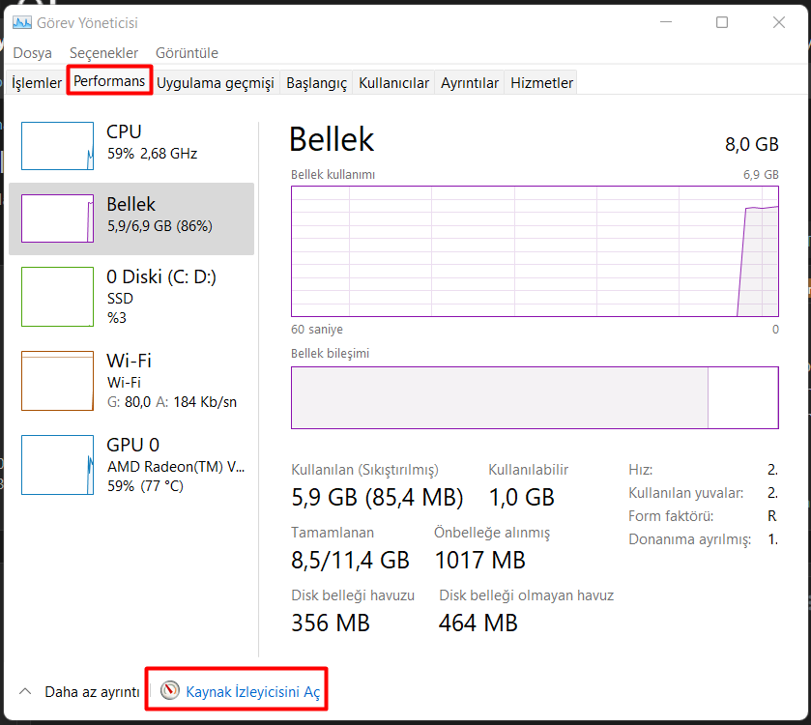The height and width of the screenshot is (725, 811).
Task: Click the Kaynak İzleyicisini Aç link
Action: coord(252,692)
